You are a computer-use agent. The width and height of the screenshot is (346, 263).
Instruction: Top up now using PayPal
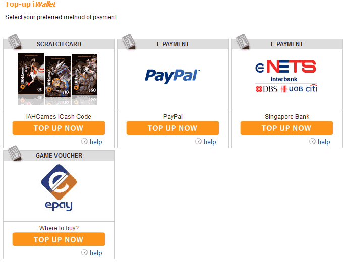coord(172,128)
